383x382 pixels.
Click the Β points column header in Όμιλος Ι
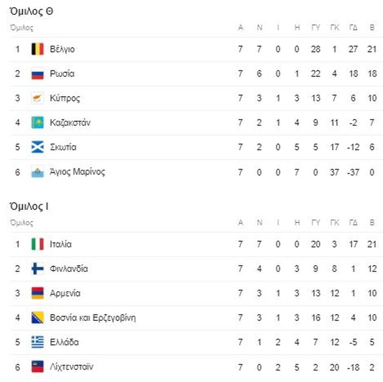372,222
